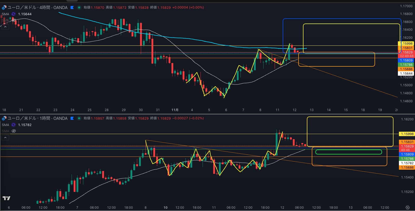Click the ユーロ/米ドル 1時間 chart title
Image resolution: width=415 pixels, height=211 pixels.
pyautogui.click(x=38, y=118)
